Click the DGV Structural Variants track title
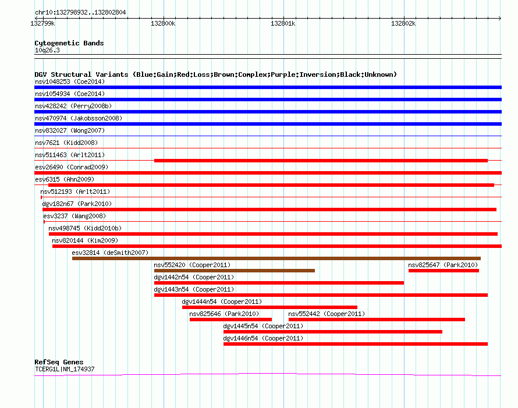 pyautogui.click(x=216, y=74)
